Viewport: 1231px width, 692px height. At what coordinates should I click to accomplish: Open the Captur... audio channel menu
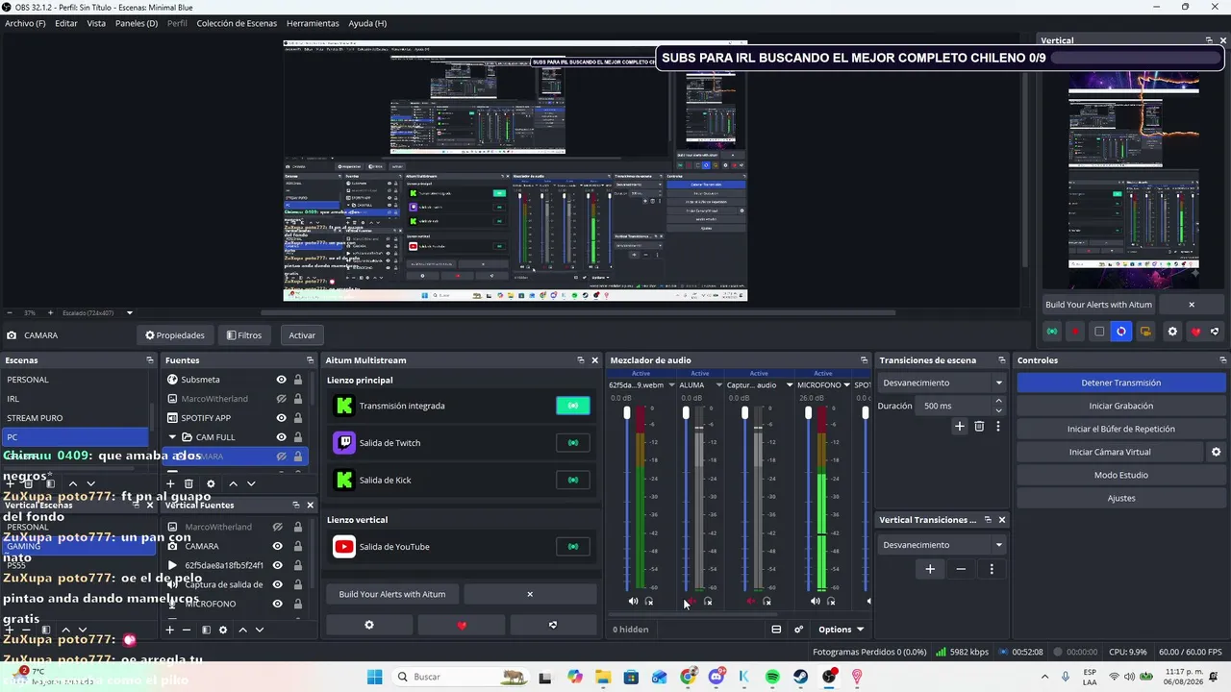(790, 385)
